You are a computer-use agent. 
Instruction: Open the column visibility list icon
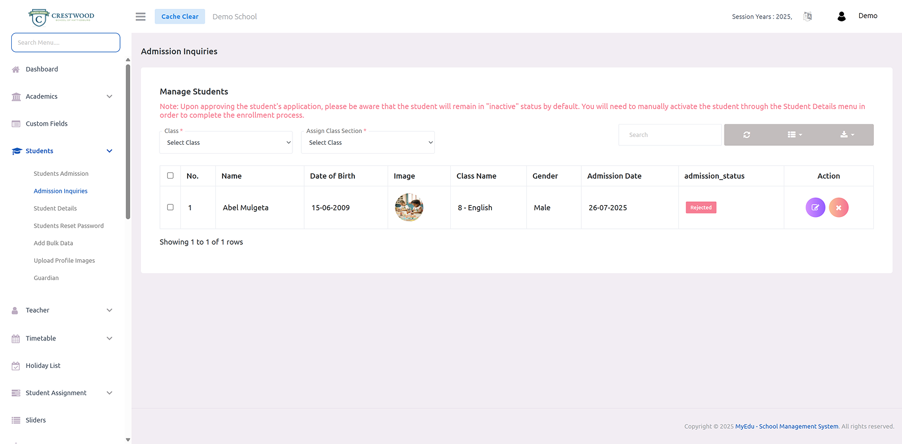click(794, 135)
